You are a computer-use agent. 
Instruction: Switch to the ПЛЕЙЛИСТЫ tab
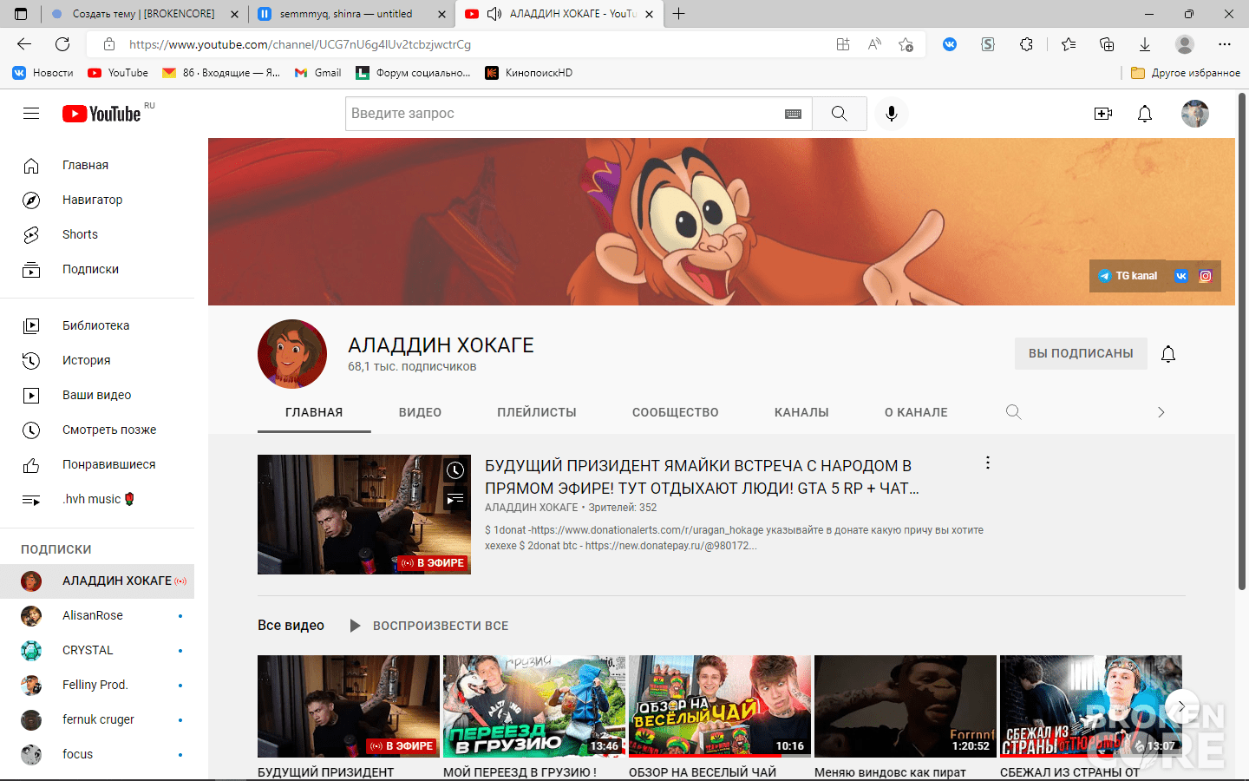537,412
